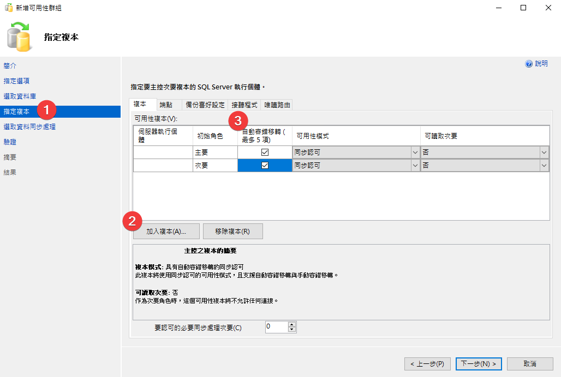Toggle automatic failover checkbox for 次要 replica
Image resolution: width=561 pixels, height=377 pixels.
[265, 166]
